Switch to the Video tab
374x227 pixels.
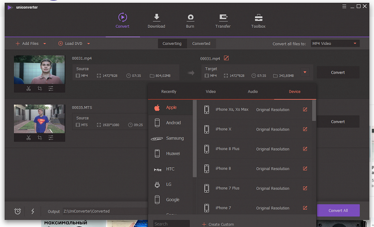210,91
